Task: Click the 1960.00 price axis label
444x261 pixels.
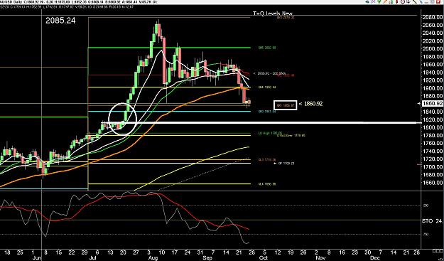Action: point(433,65)
